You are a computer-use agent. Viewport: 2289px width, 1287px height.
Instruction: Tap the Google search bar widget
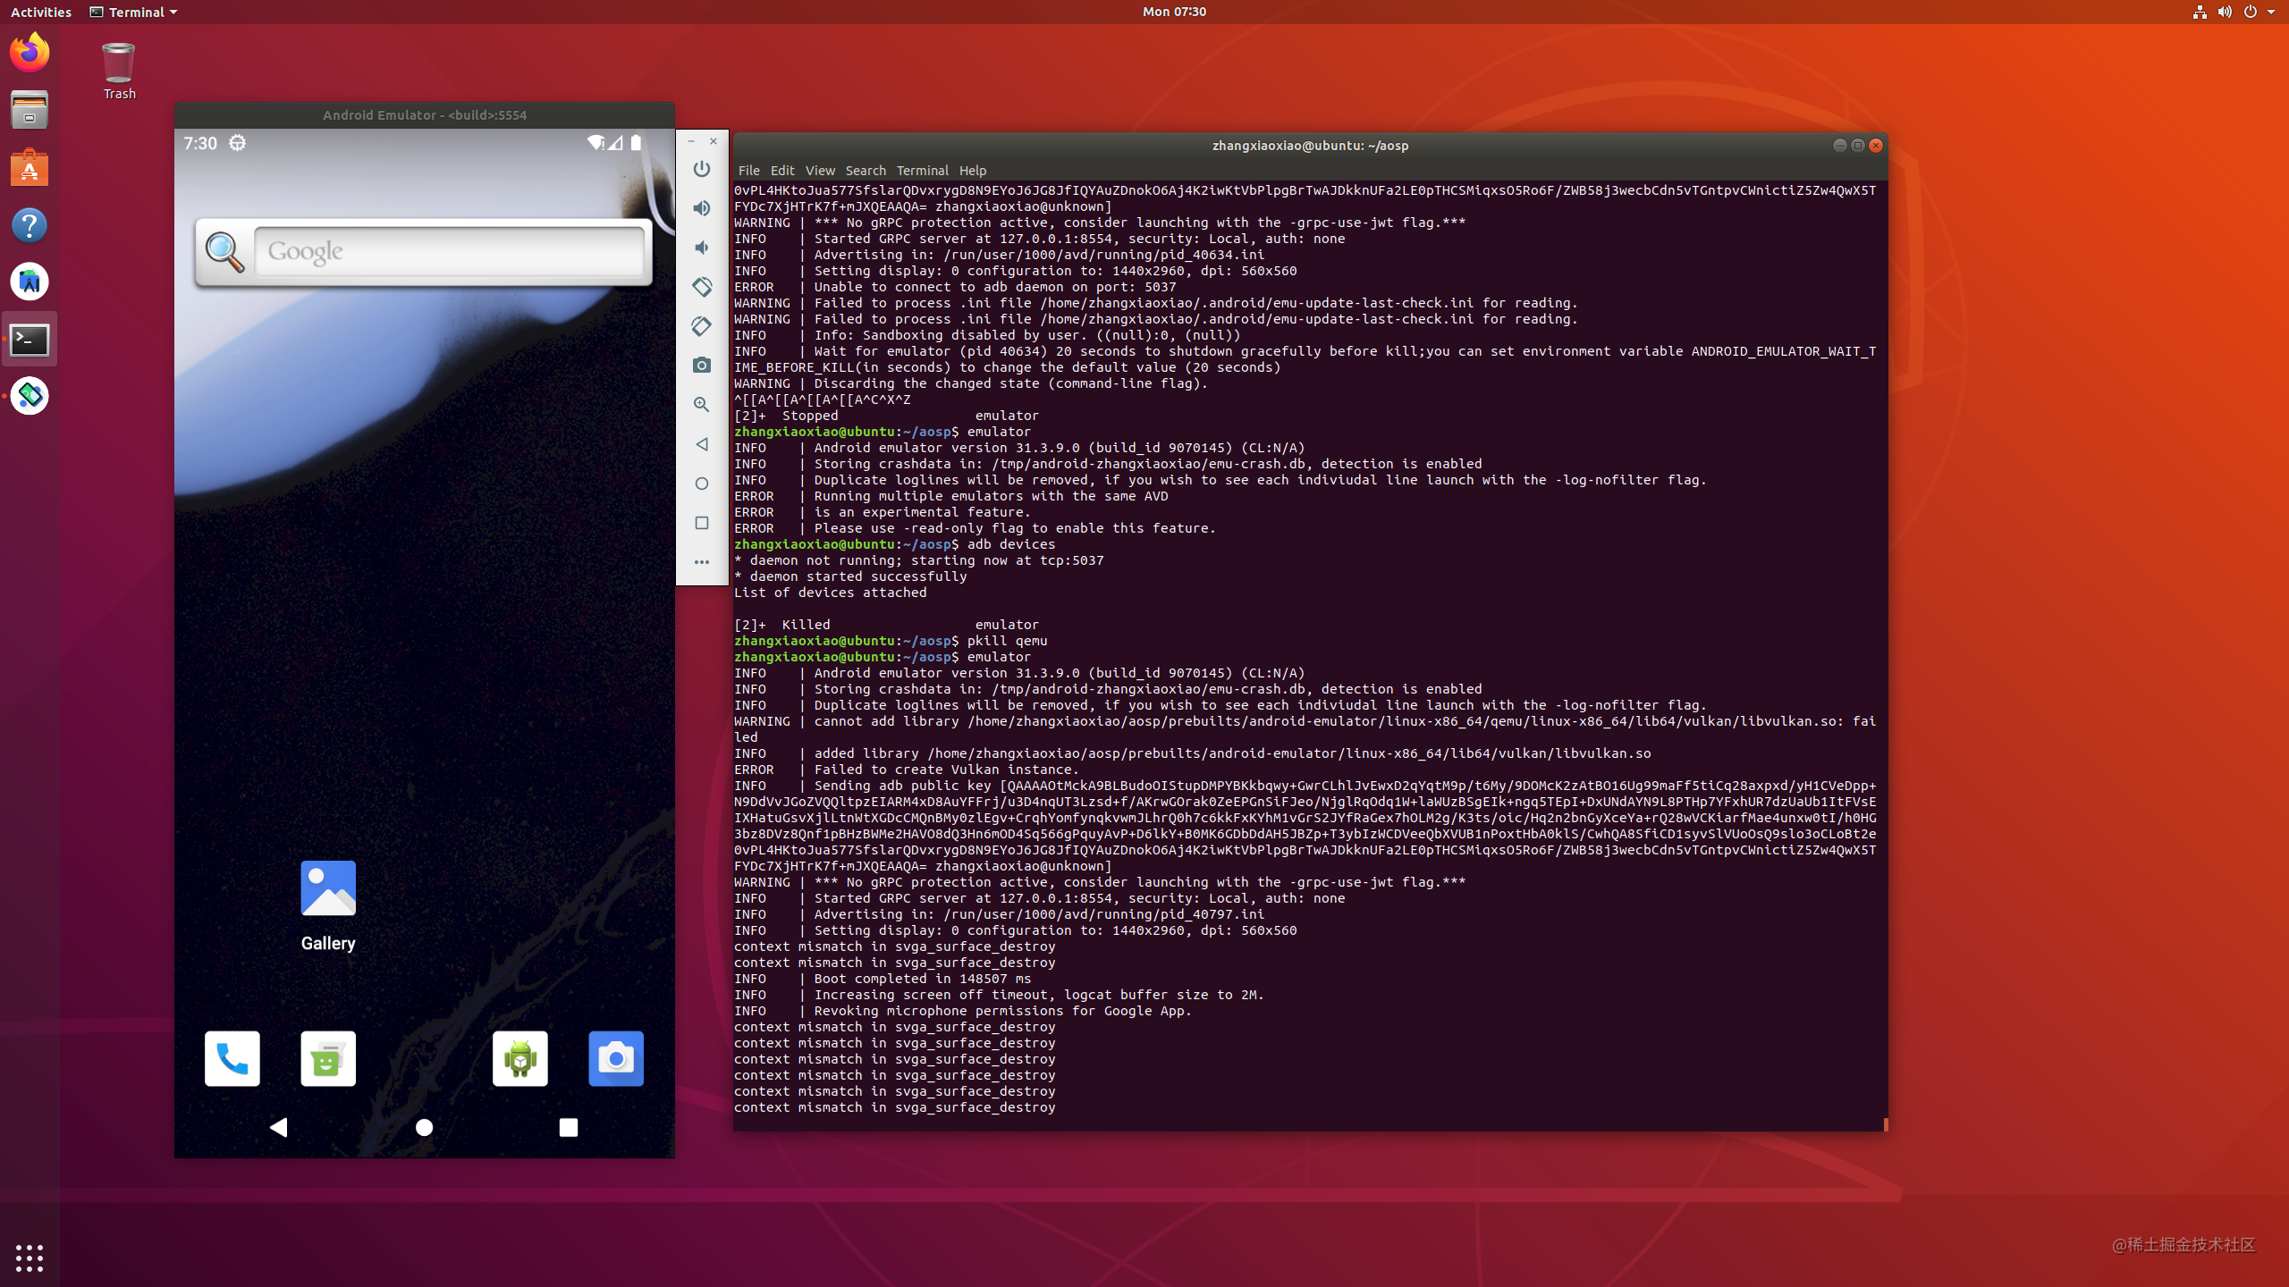click(x=420, y=252)
